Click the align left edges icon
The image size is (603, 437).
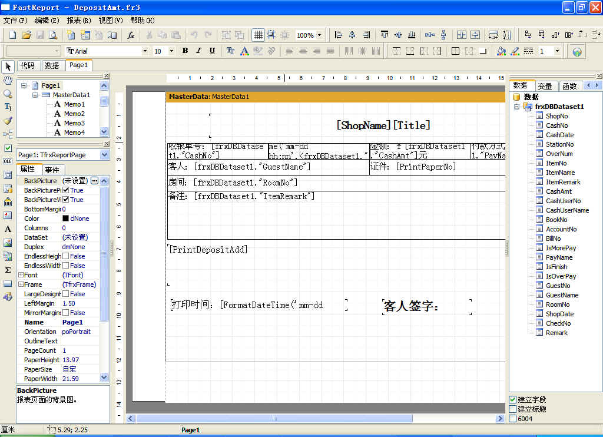pos(339,35)
